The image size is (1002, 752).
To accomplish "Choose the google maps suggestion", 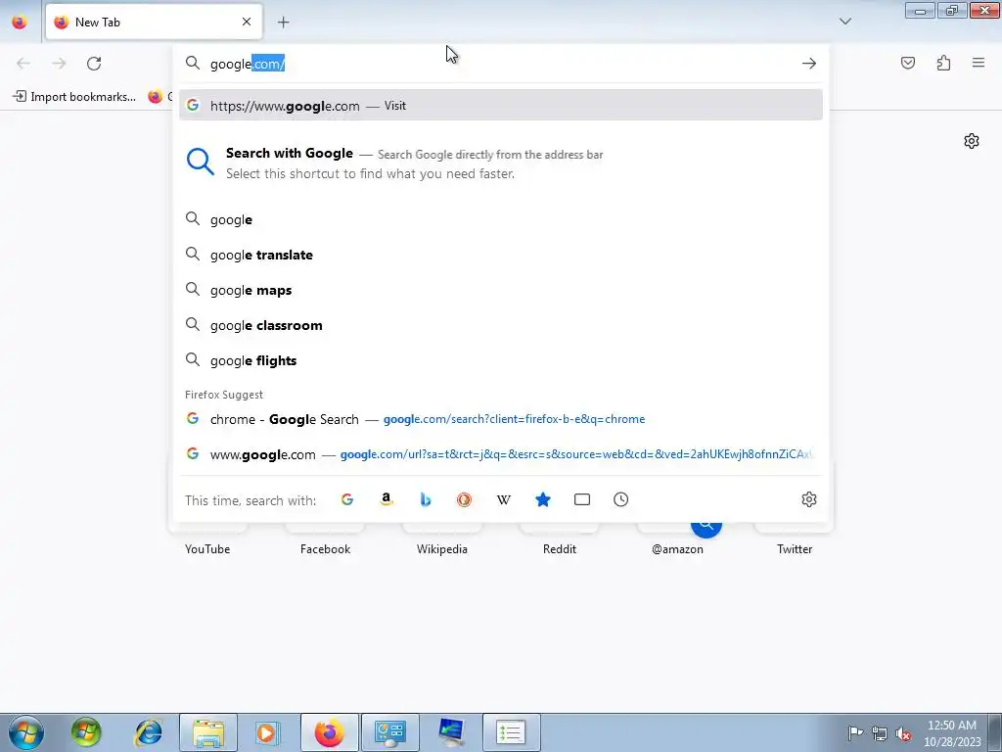I will pyautogui.click(x=500, y=290).
